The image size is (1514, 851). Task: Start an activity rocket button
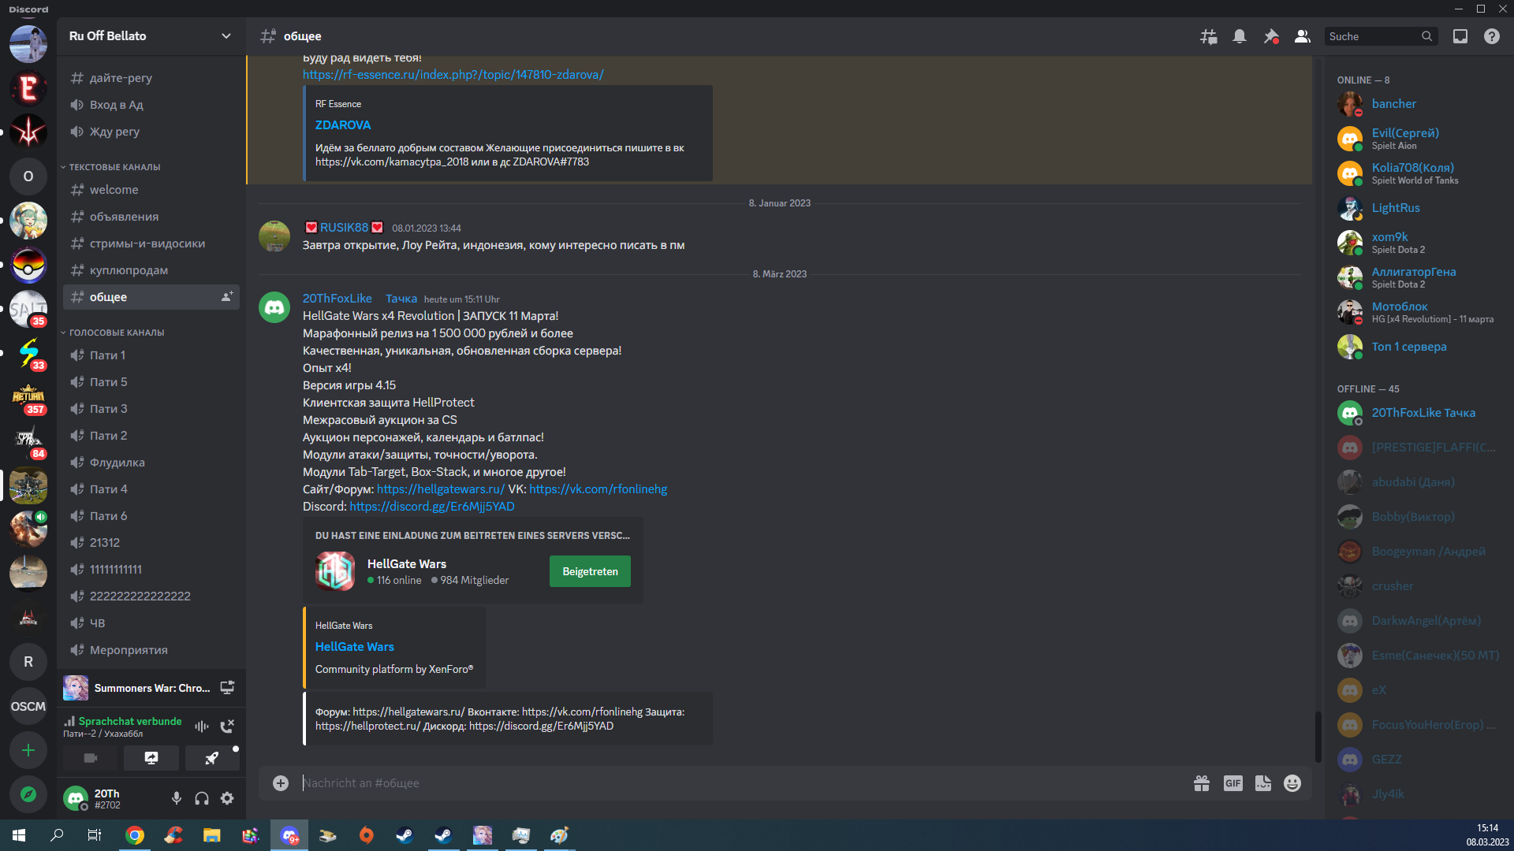[212, 758]
